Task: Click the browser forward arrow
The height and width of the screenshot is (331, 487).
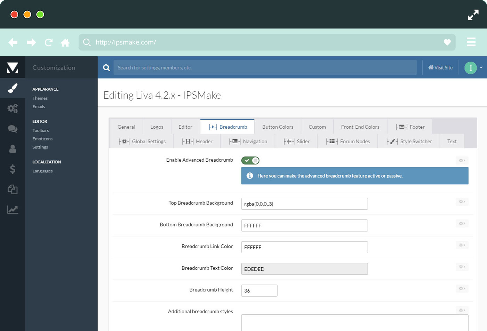Action: (x=32, y=42)
